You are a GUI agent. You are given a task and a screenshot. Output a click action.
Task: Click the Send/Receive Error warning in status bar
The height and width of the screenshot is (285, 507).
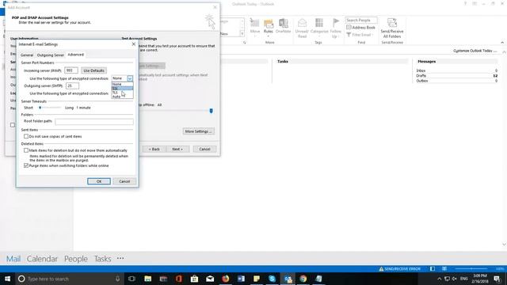(399, 269)
